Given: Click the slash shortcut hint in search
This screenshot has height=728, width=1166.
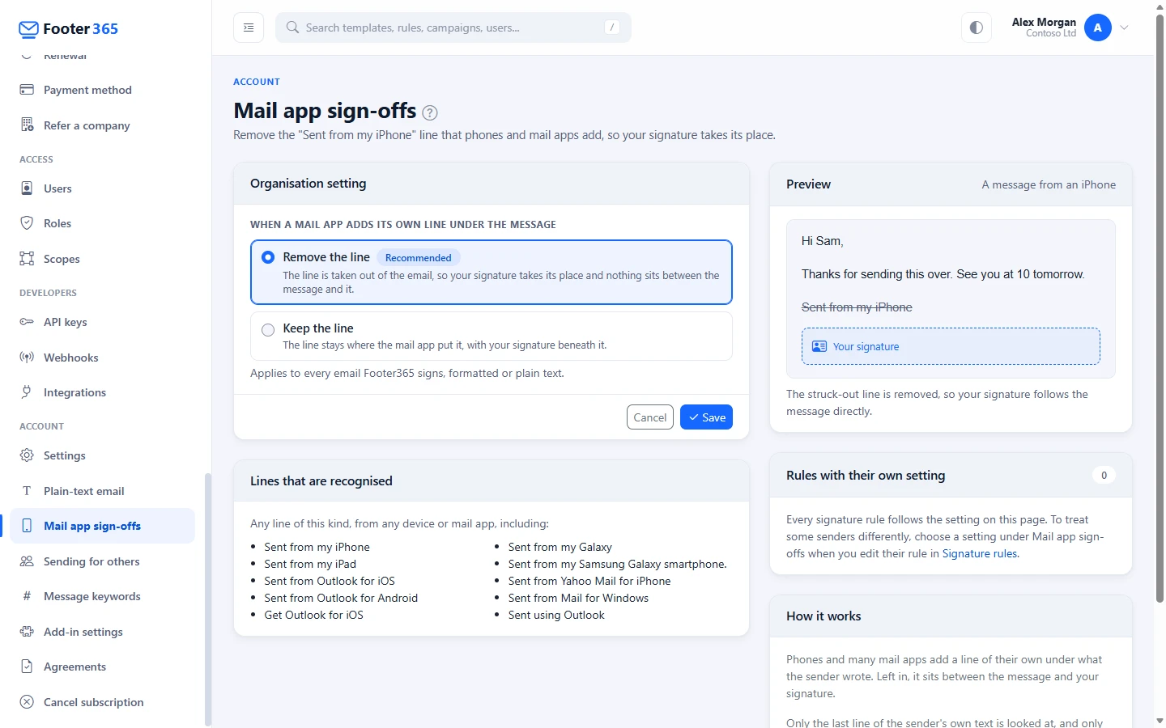Looking at the screenshot, I should [x=612, y=28].
